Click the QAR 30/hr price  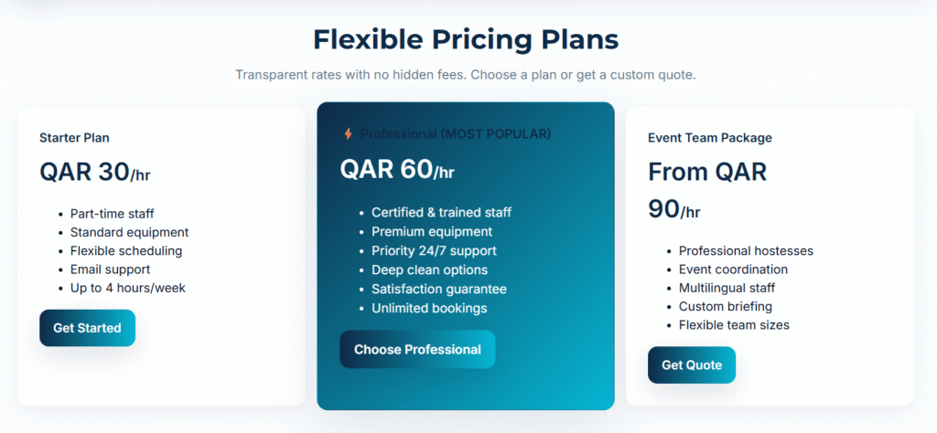(94, 173)
